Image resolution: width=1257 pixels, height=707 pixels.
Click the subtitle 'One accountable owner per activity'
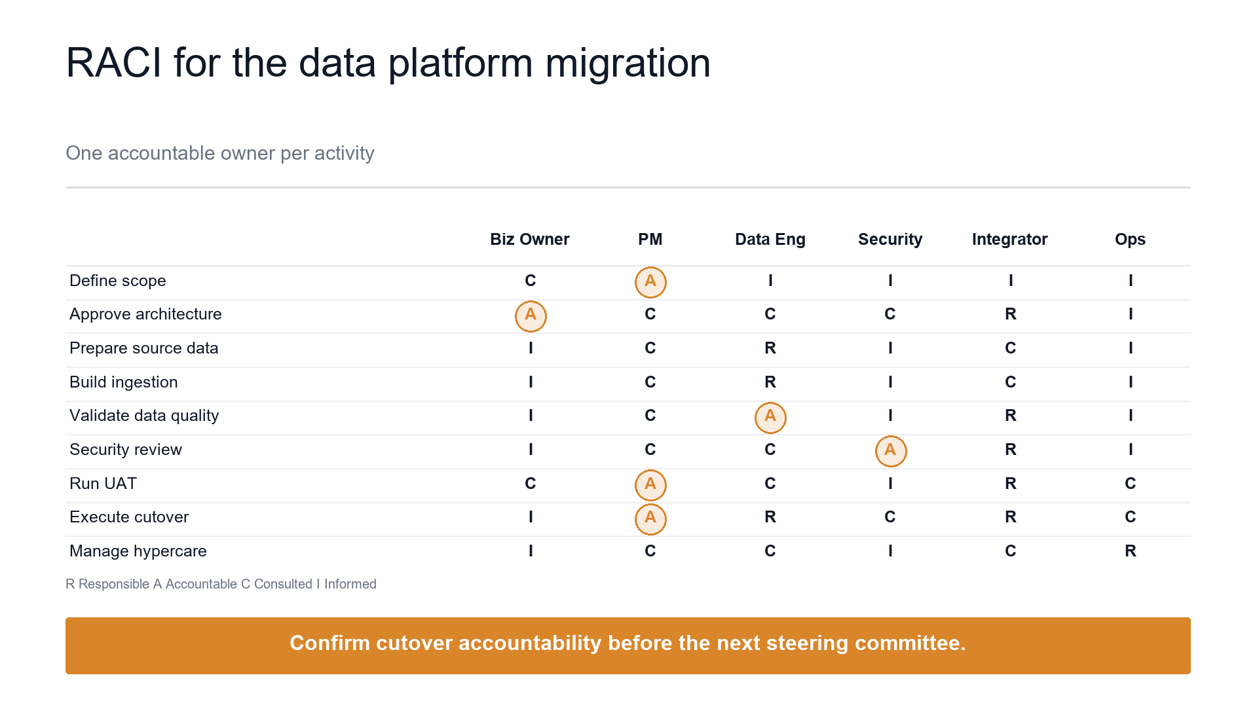click(220, 153)
